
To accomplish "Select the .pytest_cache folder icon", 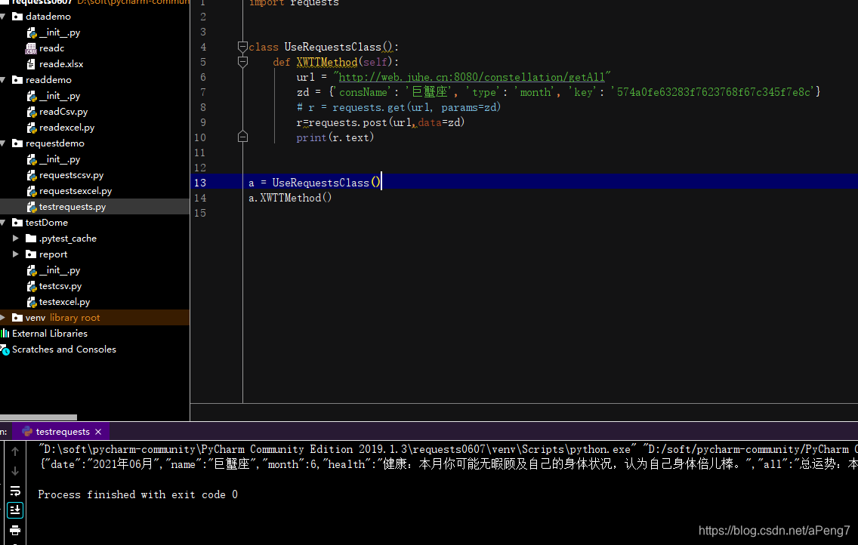I will click(x=31, y=239).
